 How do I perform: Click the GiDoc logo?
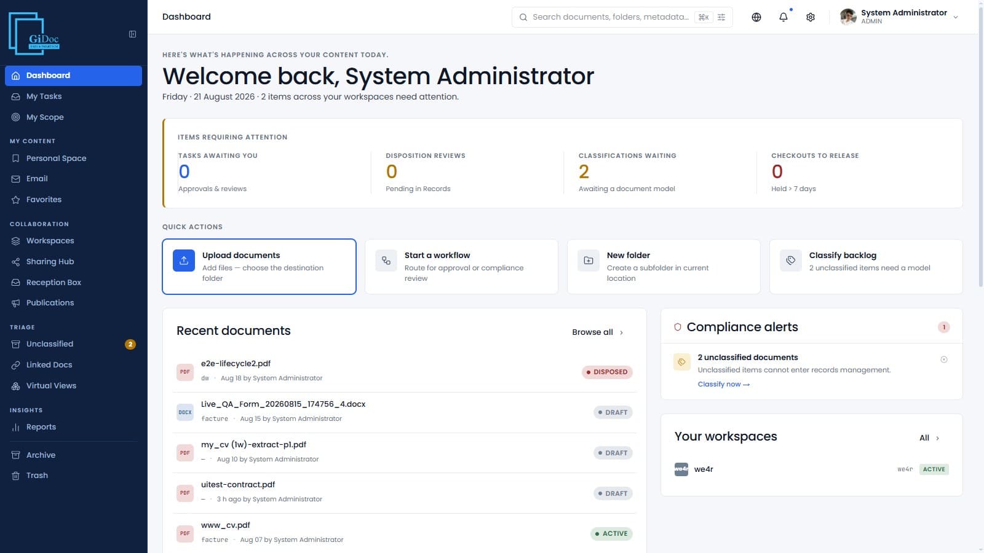click(x=34, y=34)
